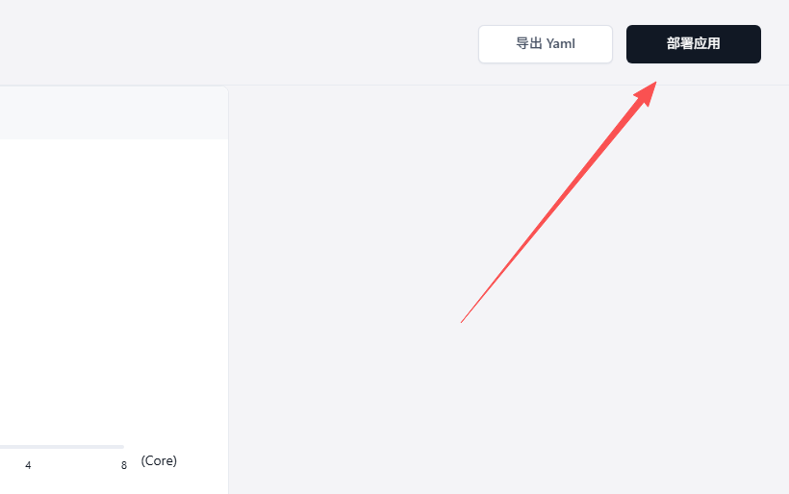789x494 pixels.
Task: Click the light gray CPU slider track
Action: coord(62,447)
